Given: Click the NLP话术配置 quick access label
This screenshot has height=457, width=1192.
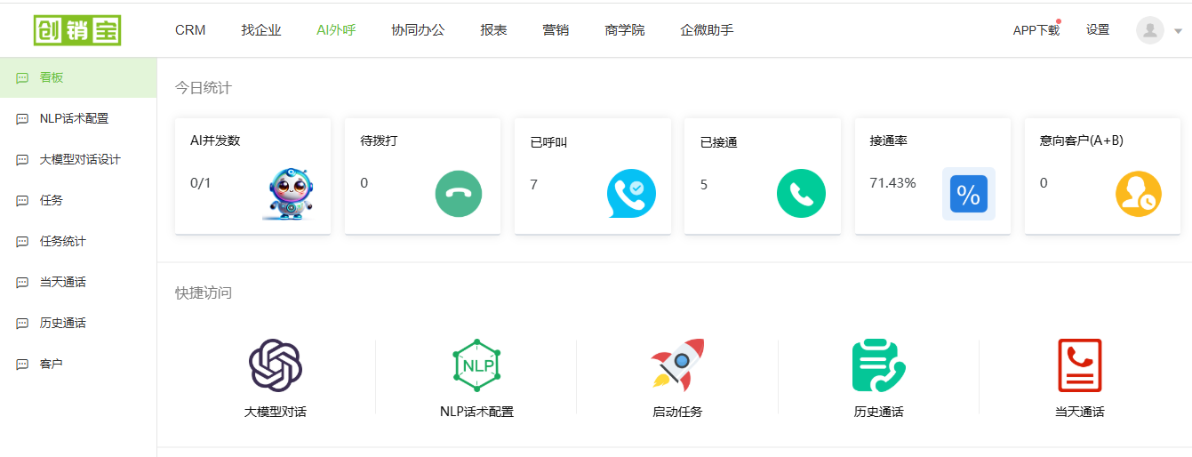Looking at the screenshot, I should [x=476, y=412].
